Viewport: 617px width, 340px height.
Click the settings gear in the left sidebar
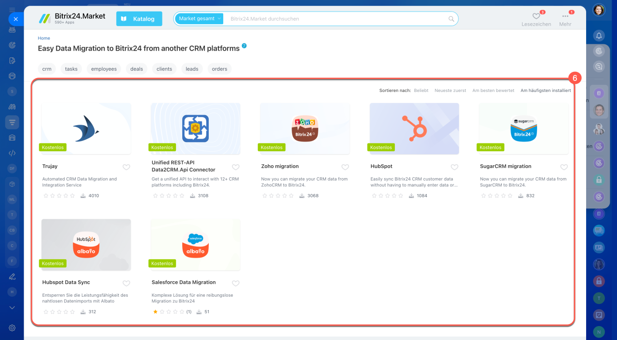(x=13, y=328)
